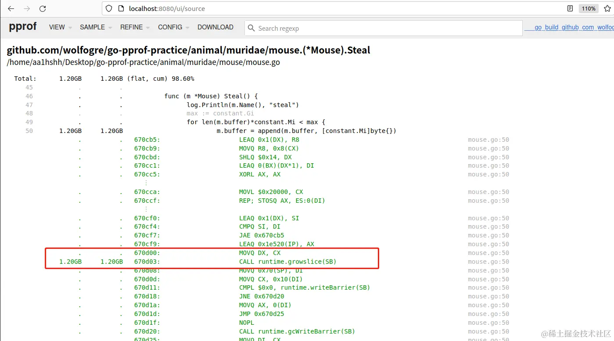Click the MOVQ DX, CX instruction
This screenshot has width=614, height=341.
[260, 253]
